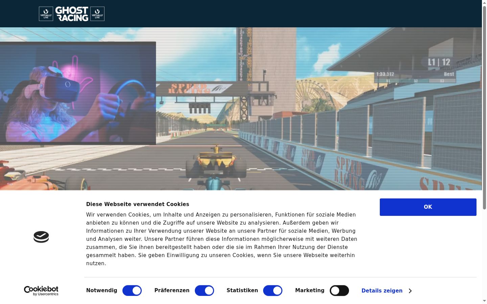Expand the Details zeigen chevron arrow
The height and width of the screenshot is (304, 487).
(x=410, y=291)
